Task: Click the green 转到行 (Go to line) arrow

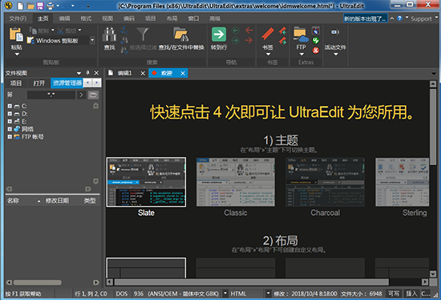Action: (219, 34)
